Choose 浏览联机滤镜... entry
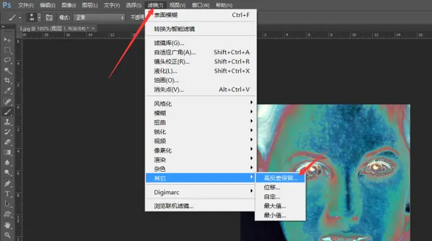 coord(201,206)
